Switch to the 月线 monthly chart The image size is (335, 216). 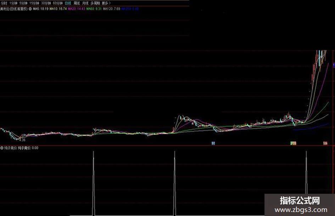tap(85, 3)
